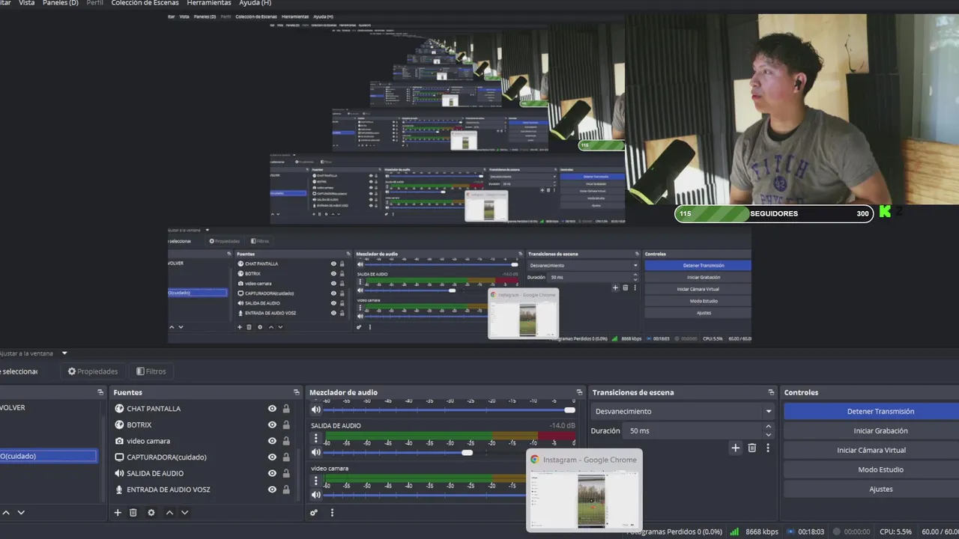Image resolution: width=959 pixels, height=539 pixels.
Task: Click Iniciar Grabación button
Action: pos(871,430)
